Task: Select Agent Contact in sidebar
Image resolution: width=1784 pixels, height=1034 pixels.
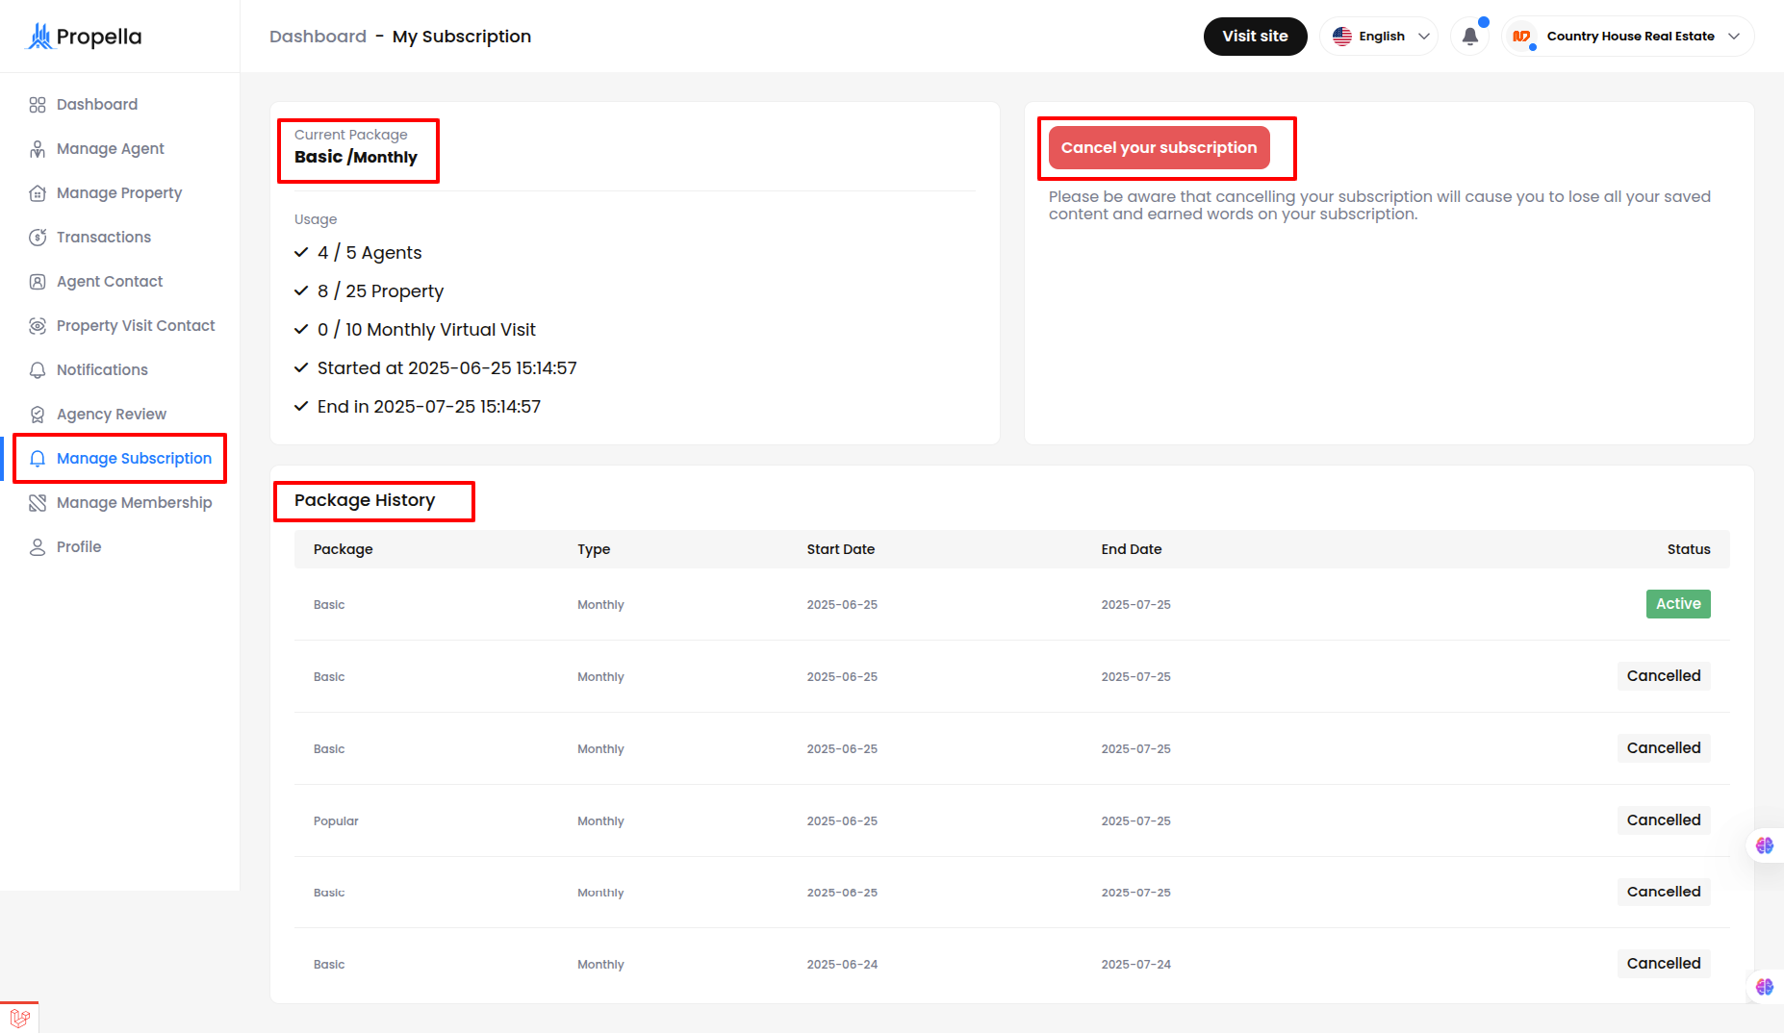Action: tap(110, 282)
